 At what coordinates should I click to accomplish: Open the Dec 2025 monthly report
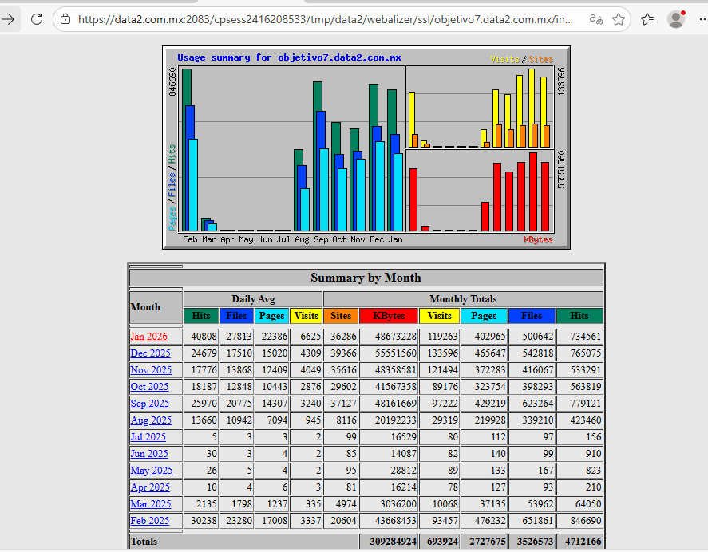(150, 353)
